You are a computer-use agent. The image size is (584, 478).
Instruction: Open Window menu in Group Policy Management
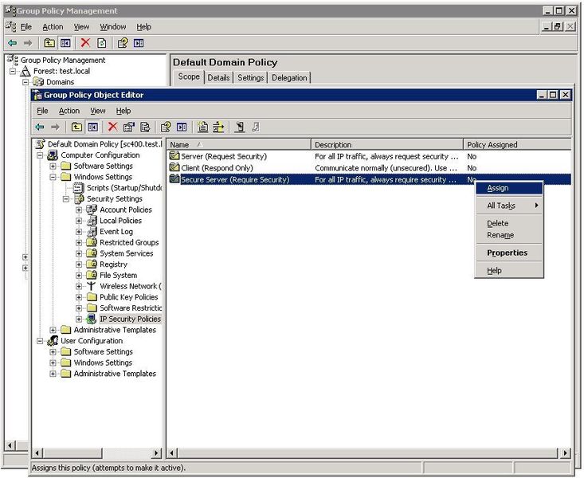(113, 27)
